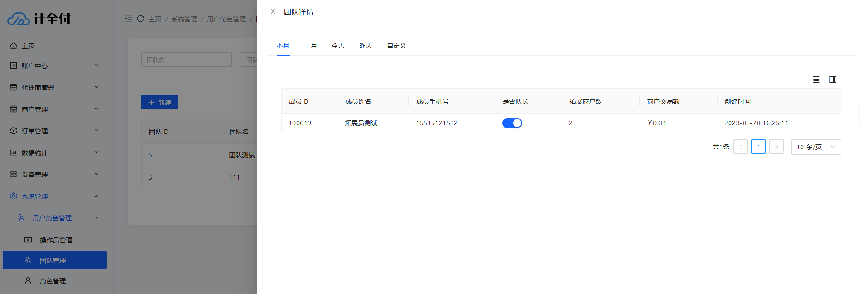Screen dimensions: 860x294
Task: Click team name 团队测试 in background table
Action: (242, 155)
